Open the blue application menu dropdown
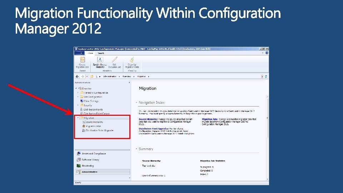Image resolution: width=343 pixels, height=193 pixels. tap(79, 53)
